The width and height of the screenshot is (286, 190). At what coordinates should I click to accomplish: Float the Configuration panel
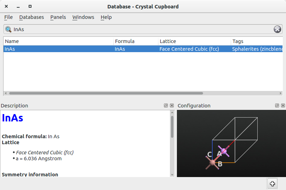(277, 105)
